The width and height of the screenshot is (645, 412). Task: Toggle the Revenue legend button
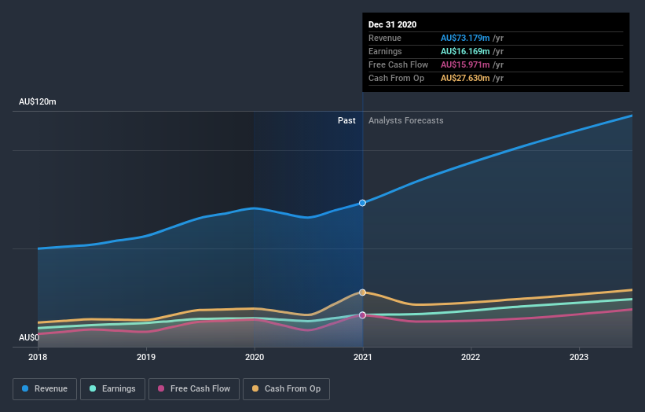(45, 389)
